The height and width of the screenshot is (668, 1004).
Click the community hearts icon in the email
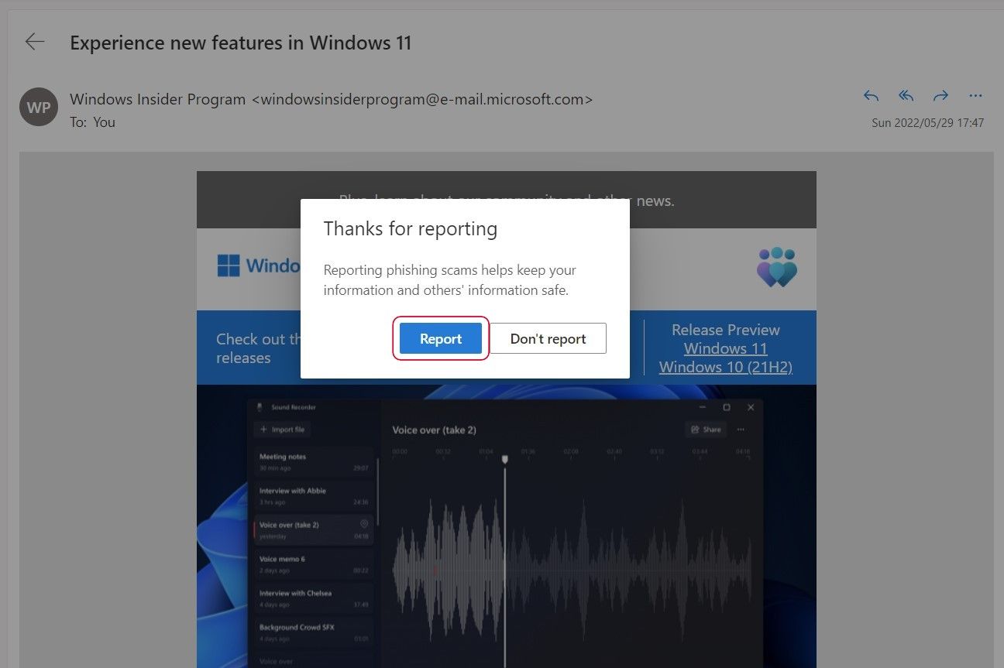[x=777, y=267]
